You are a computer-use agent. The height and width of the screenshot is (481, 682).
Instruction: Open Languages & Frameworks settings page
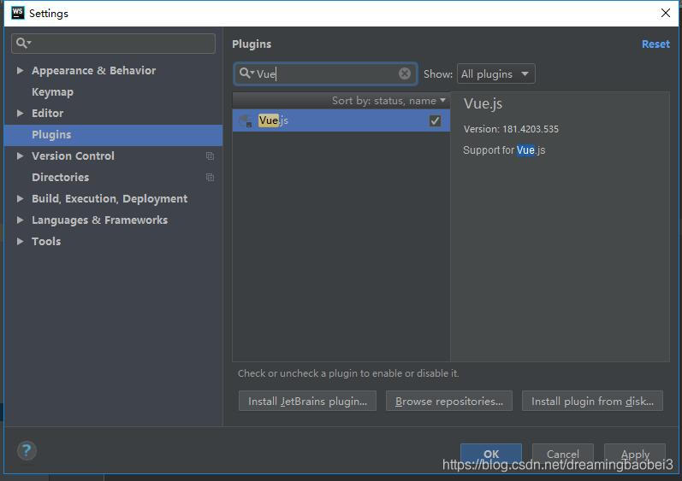pos(99,220)
